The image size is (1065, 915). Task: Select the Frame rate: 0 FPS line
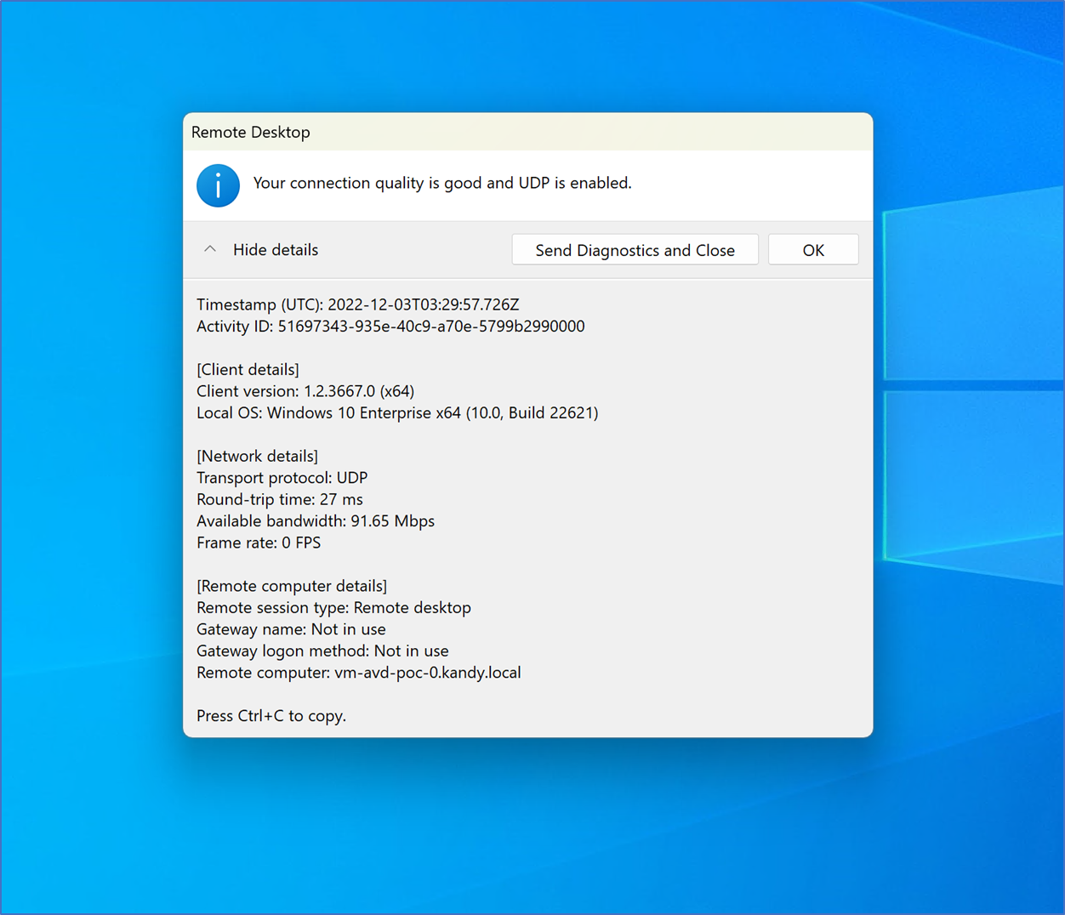pyautogui.click(x=259, y=543)
